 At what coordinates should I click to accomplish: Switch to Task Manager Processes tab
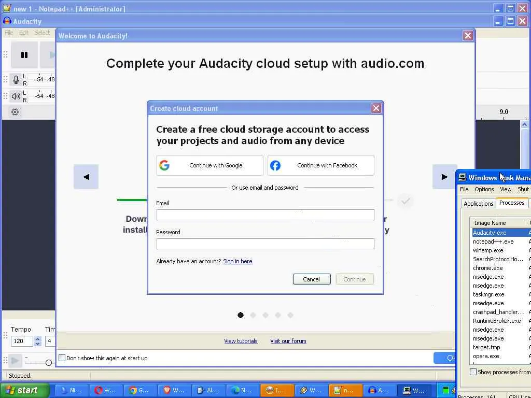click(512, 203)
